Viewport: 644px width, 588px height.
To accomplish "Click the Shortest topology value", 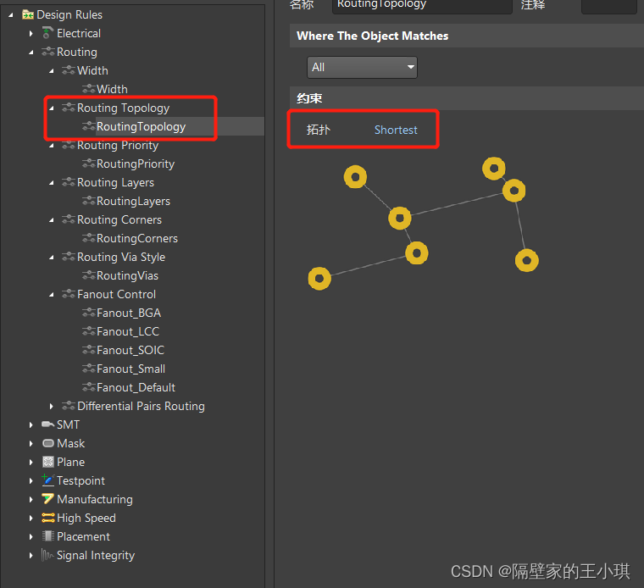I will [x=396, y=130].
